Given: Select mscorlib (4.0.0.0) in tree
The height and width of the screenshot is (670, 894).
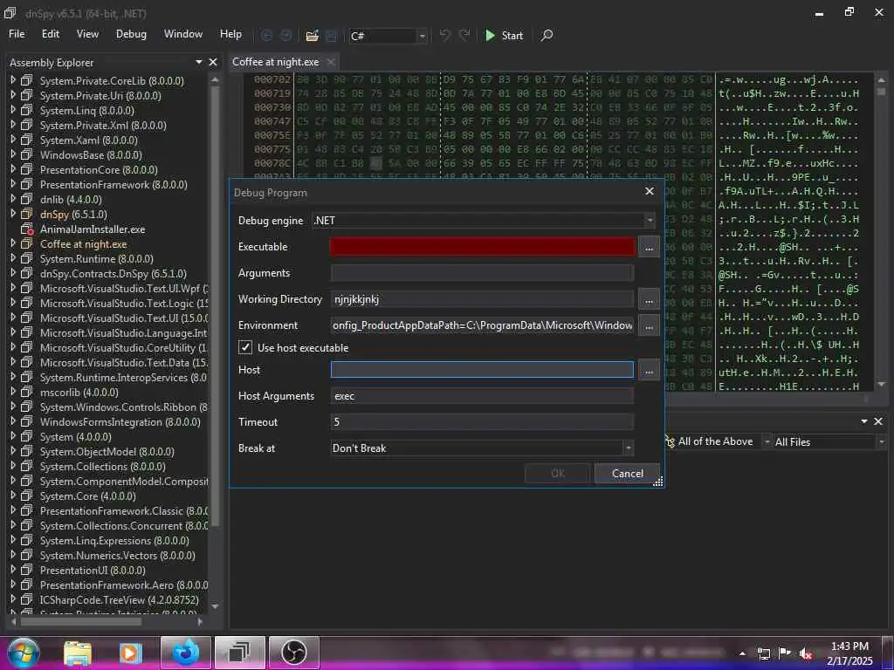Looking at the screenshot, I should click(x=79, y=392).
